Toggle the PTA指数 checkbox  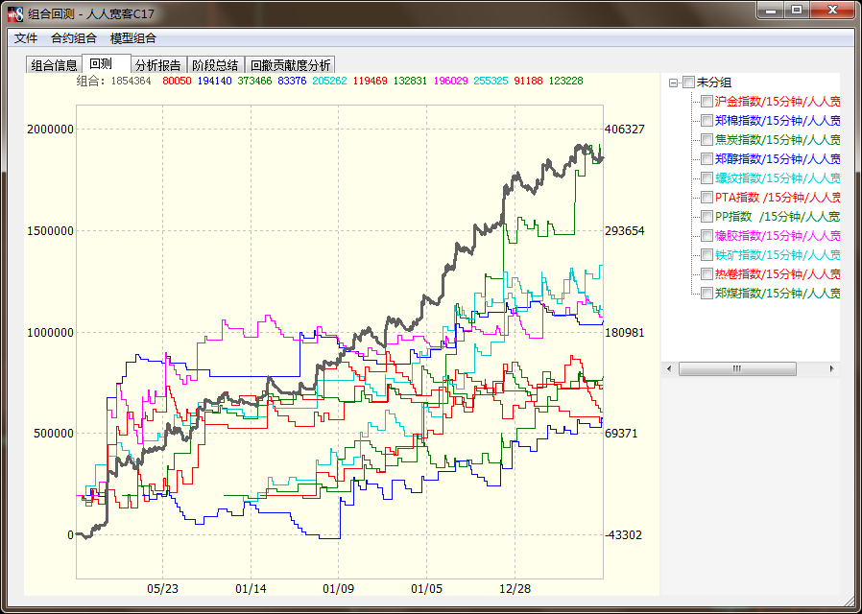point(706,198)
